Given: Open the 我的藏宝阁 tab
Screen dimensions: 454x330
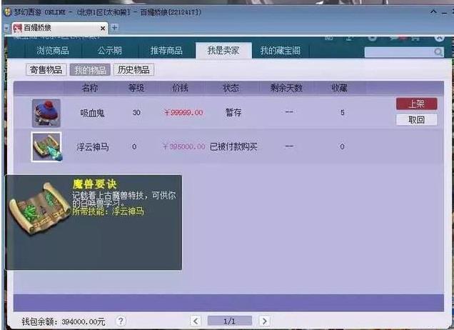Looking at the screenshot, I should [281, 51].
